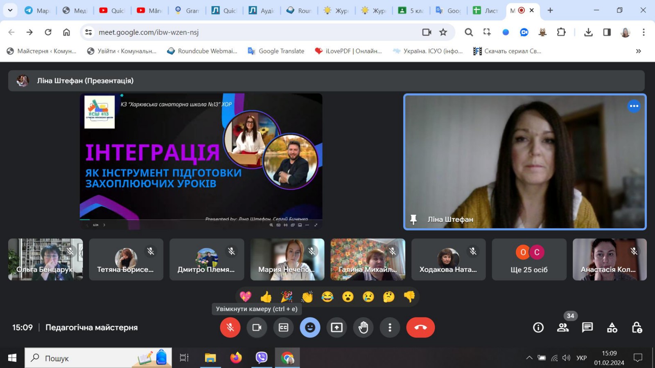
Task: Click the red leave call button
Action: click(420, 328)
